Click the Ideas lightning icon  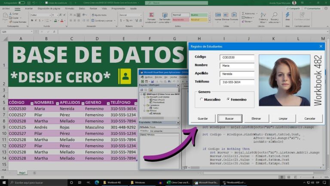point(287,15)
